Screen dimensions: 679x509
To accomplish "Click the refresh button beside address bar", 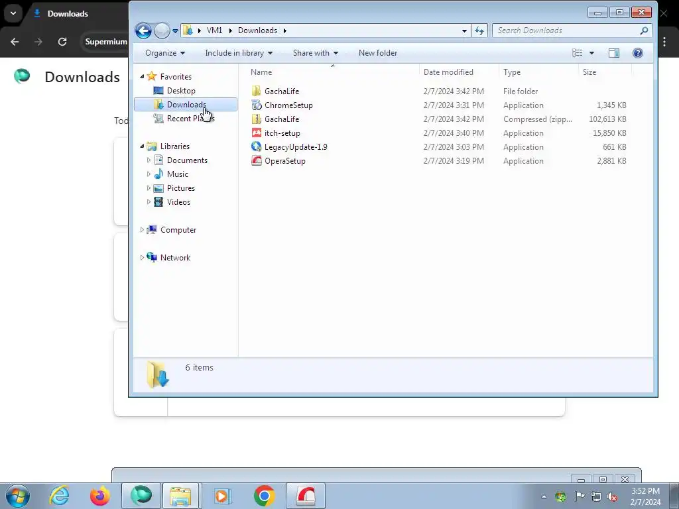I will (x=479, y=30).
